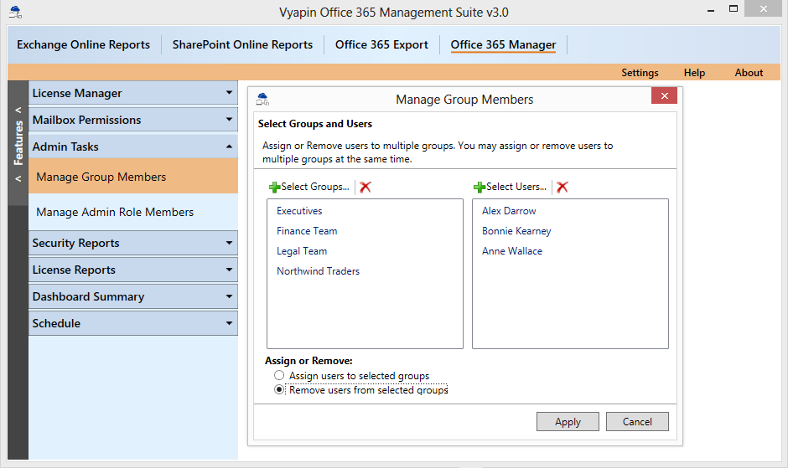The width and height of the screenshot is (788, 468).
Task: Select the Northwind Traders group
Action: click(318, 271)
